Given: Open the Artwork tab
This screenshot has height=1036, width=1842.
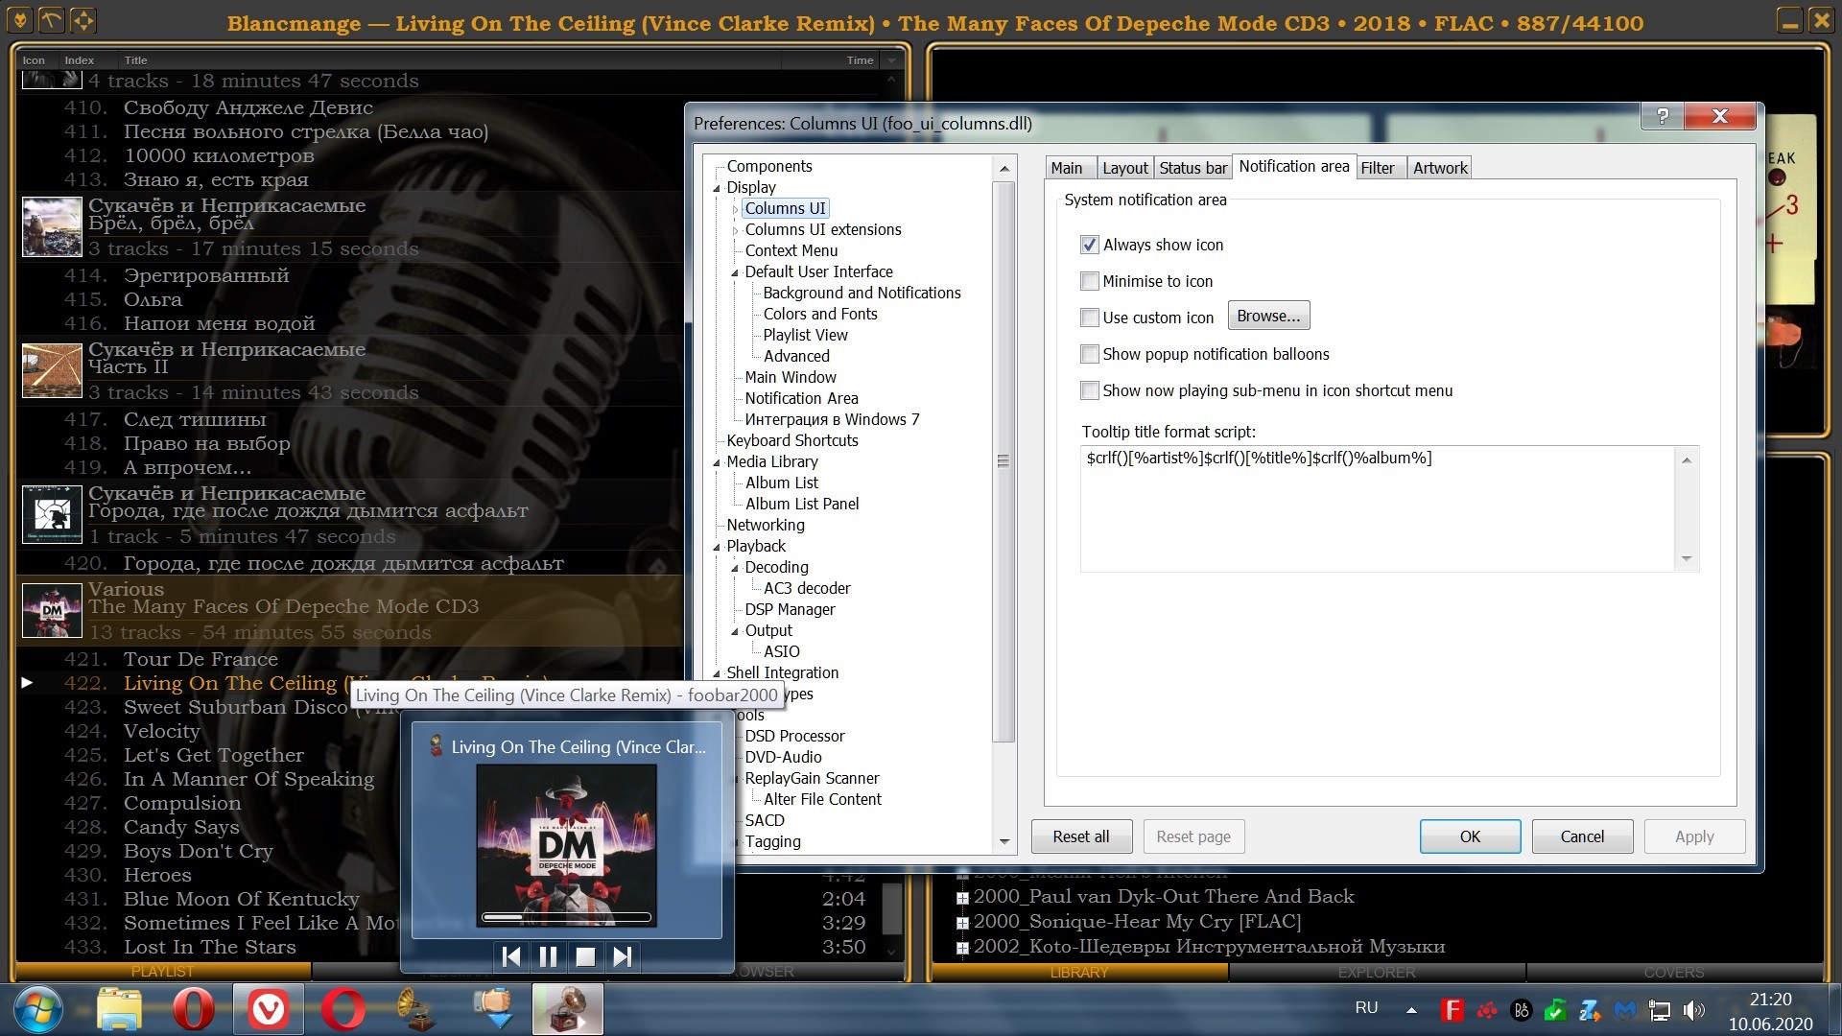Looking at the screenshot, I should [x=1439, y=168].
